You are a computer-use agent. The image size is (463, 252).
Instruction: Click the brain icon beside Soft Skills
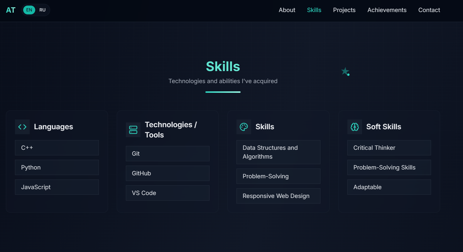(355, 127)
